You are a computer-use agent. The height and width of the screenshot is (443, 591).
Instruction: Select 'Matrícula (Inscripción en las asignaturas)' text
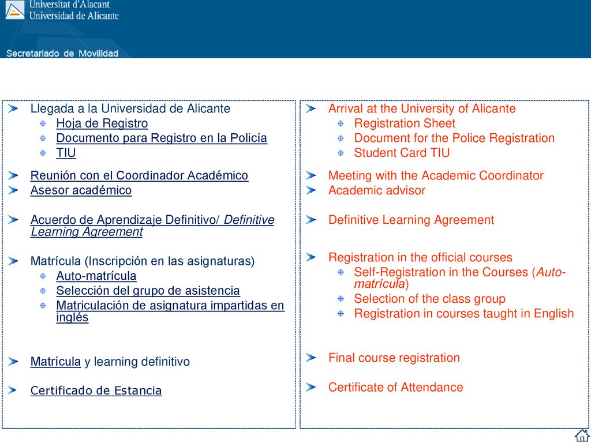click(143, 261)
